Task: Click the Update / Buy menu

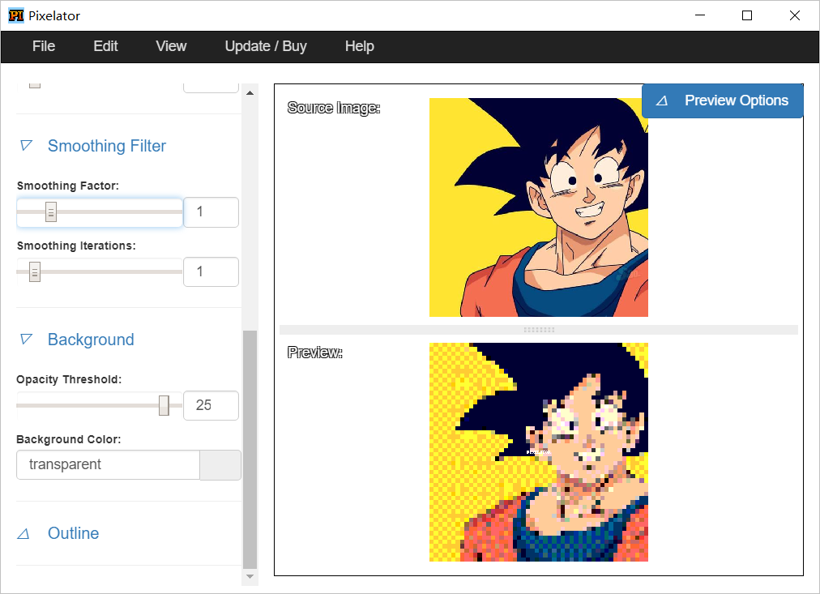Action: 266,46
